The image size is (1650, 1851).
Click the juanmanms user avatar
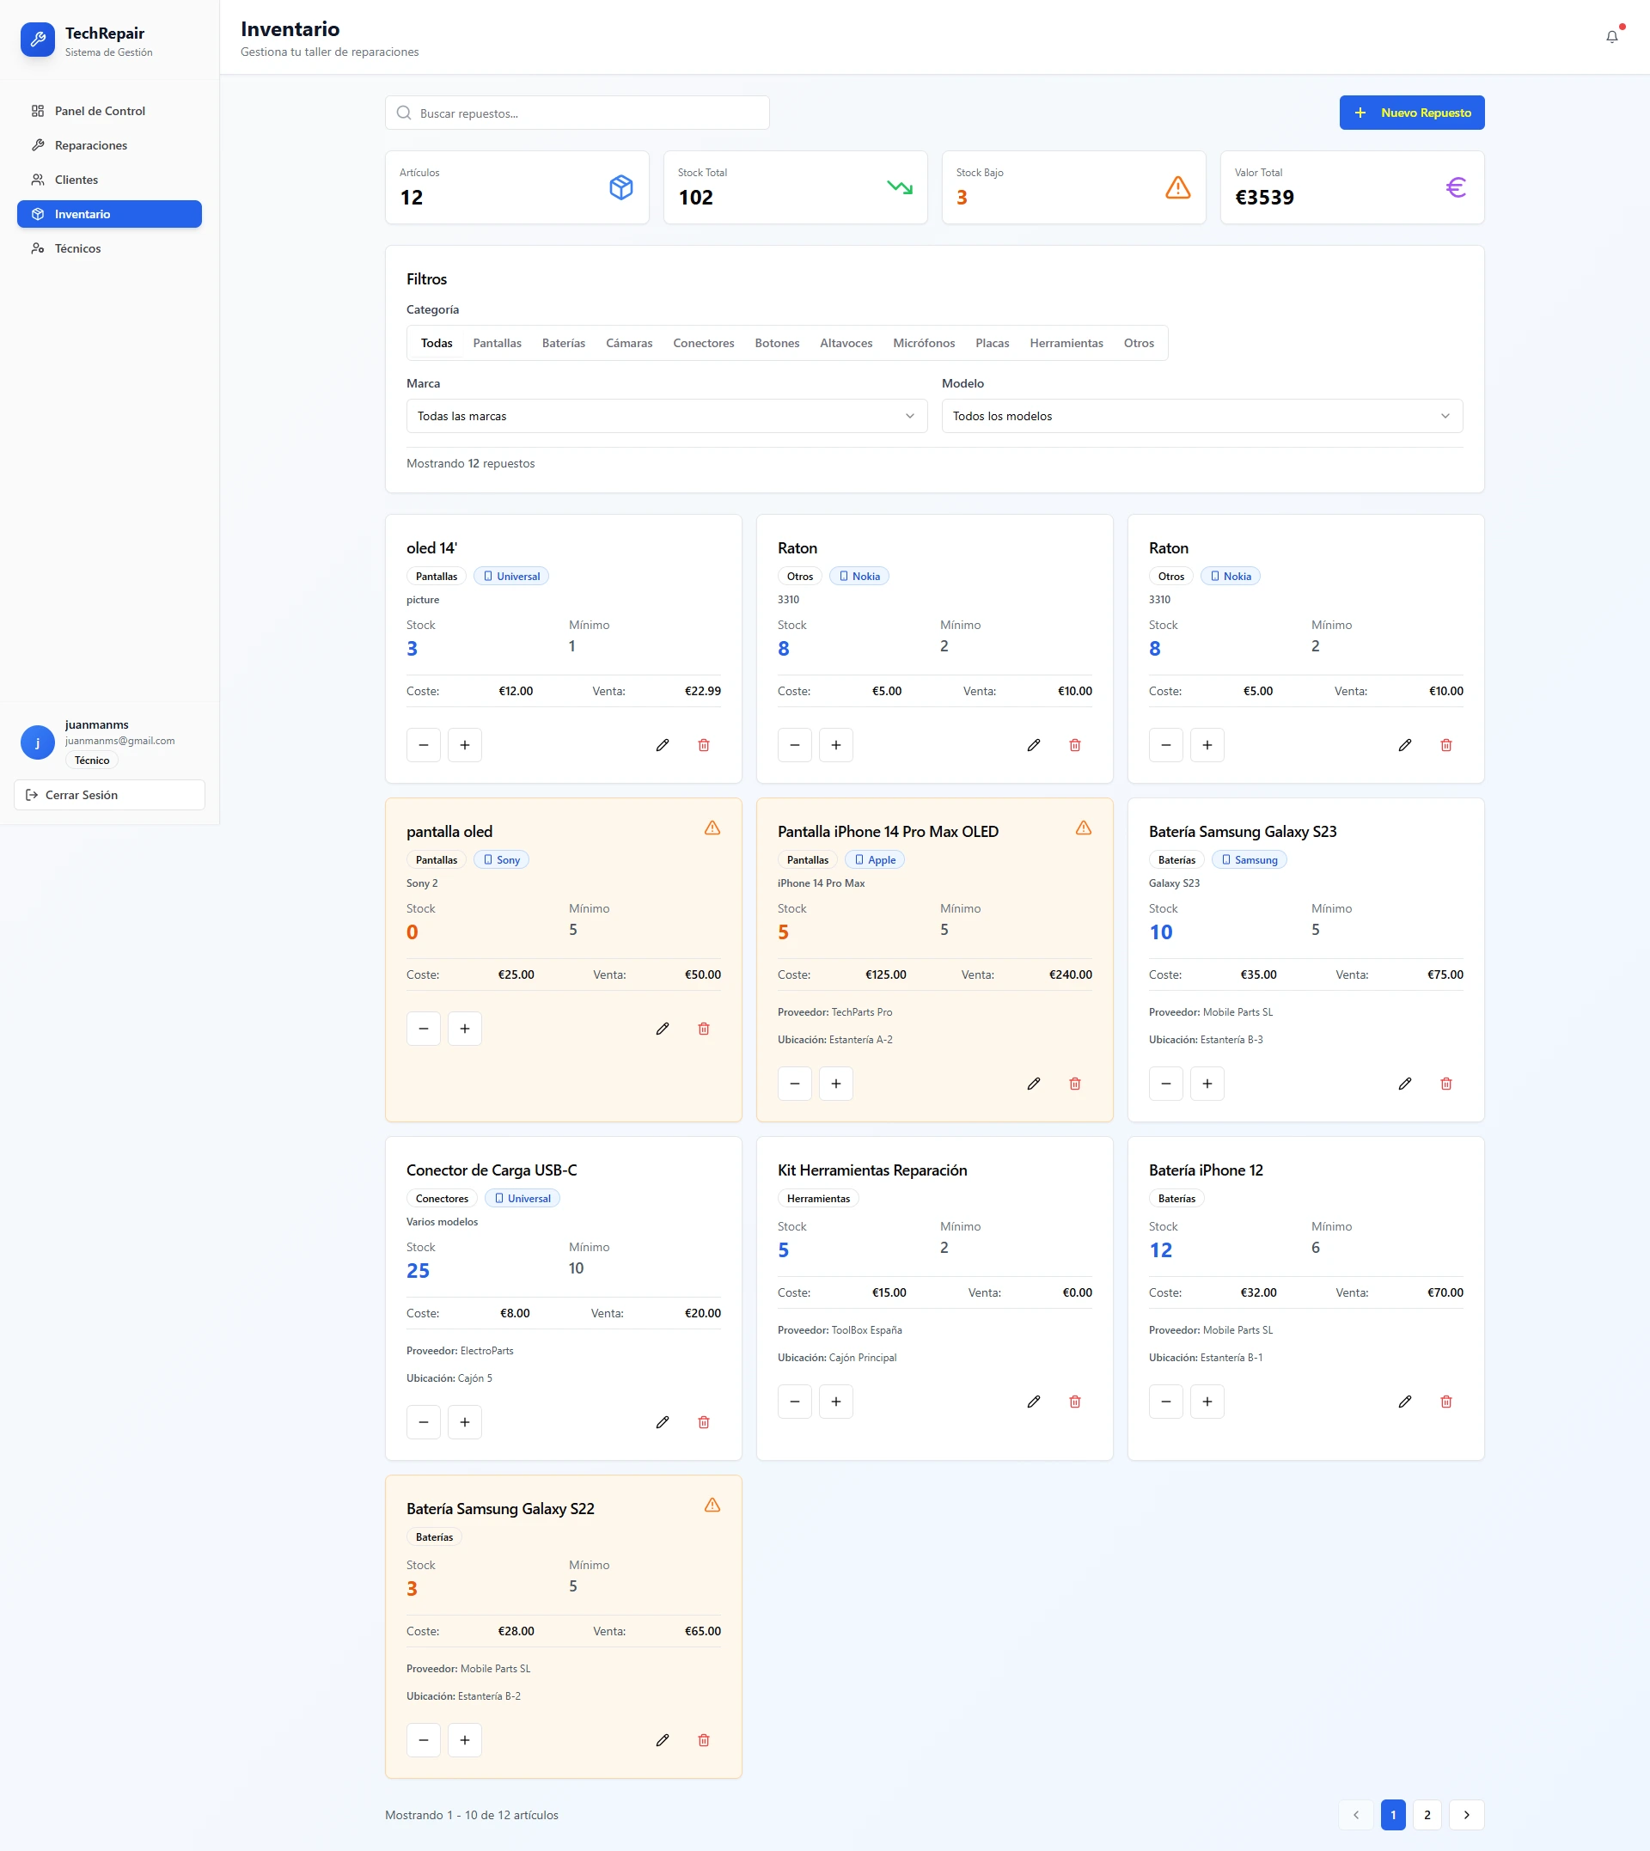(38, 742)
